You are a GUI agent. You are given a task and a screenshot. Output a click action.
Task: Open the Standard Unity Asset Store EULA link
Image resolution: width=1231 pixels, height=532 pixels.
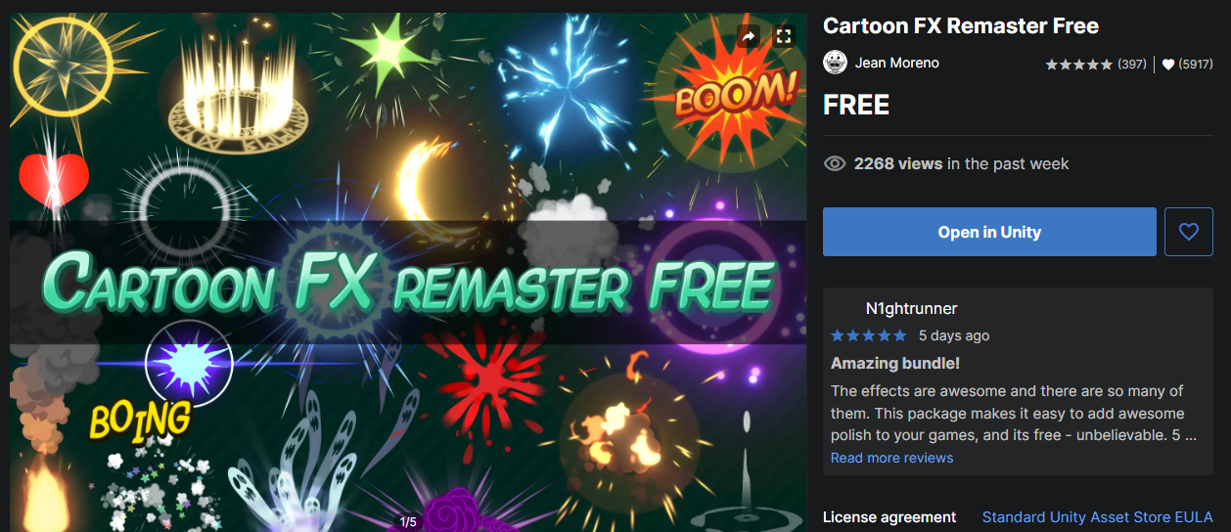coord(1098,517)
